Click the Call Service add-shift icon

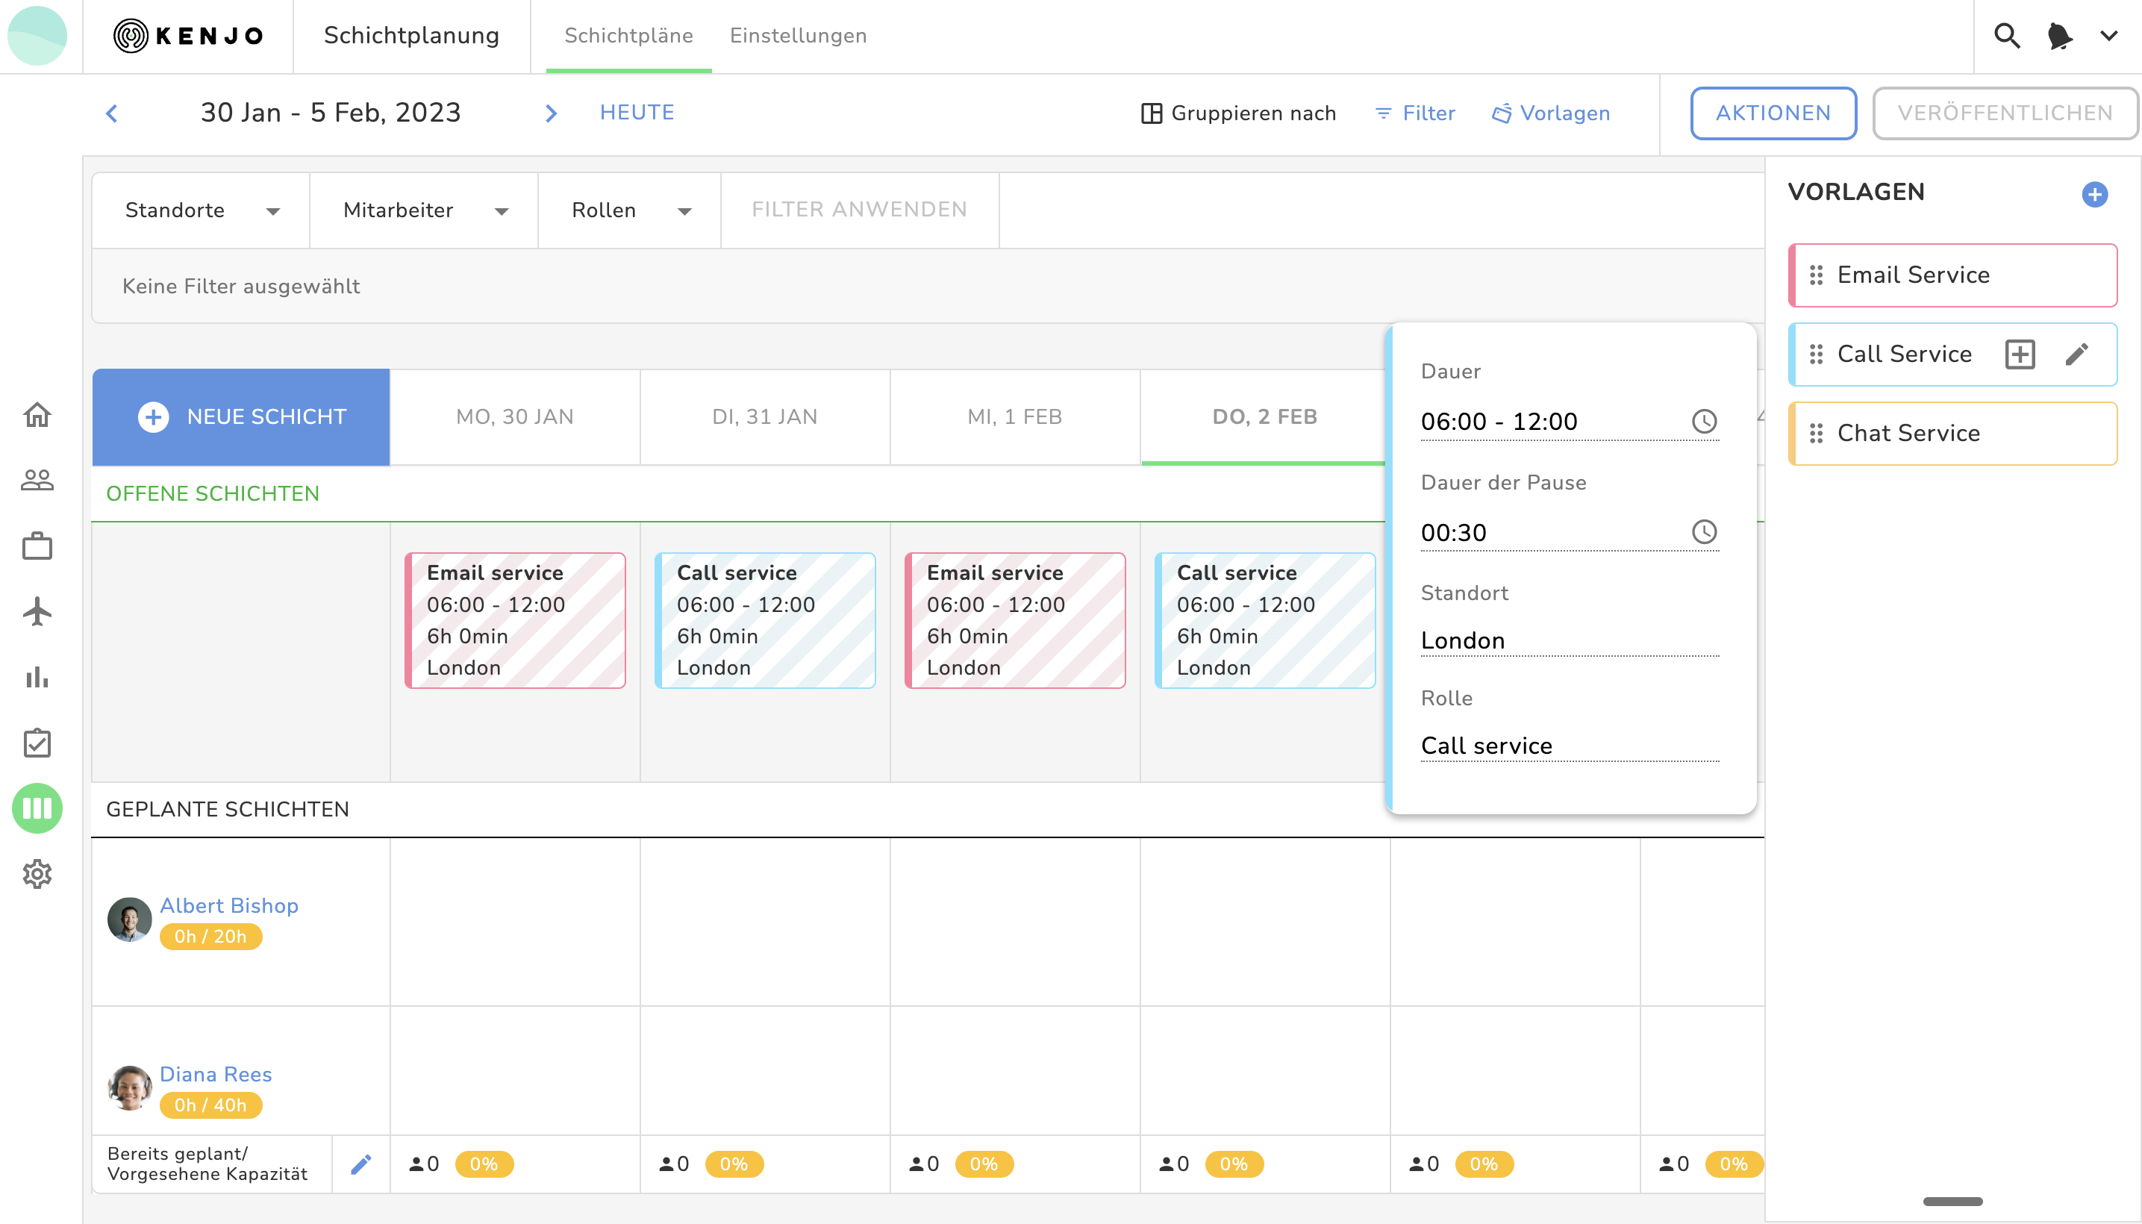pos(2020,355)
